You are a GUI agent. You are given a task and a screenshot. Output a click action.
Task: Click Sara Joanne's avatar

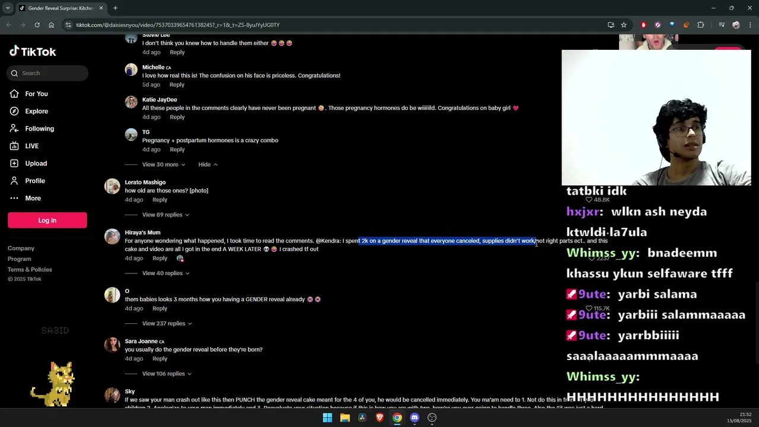tap(112, 345)
